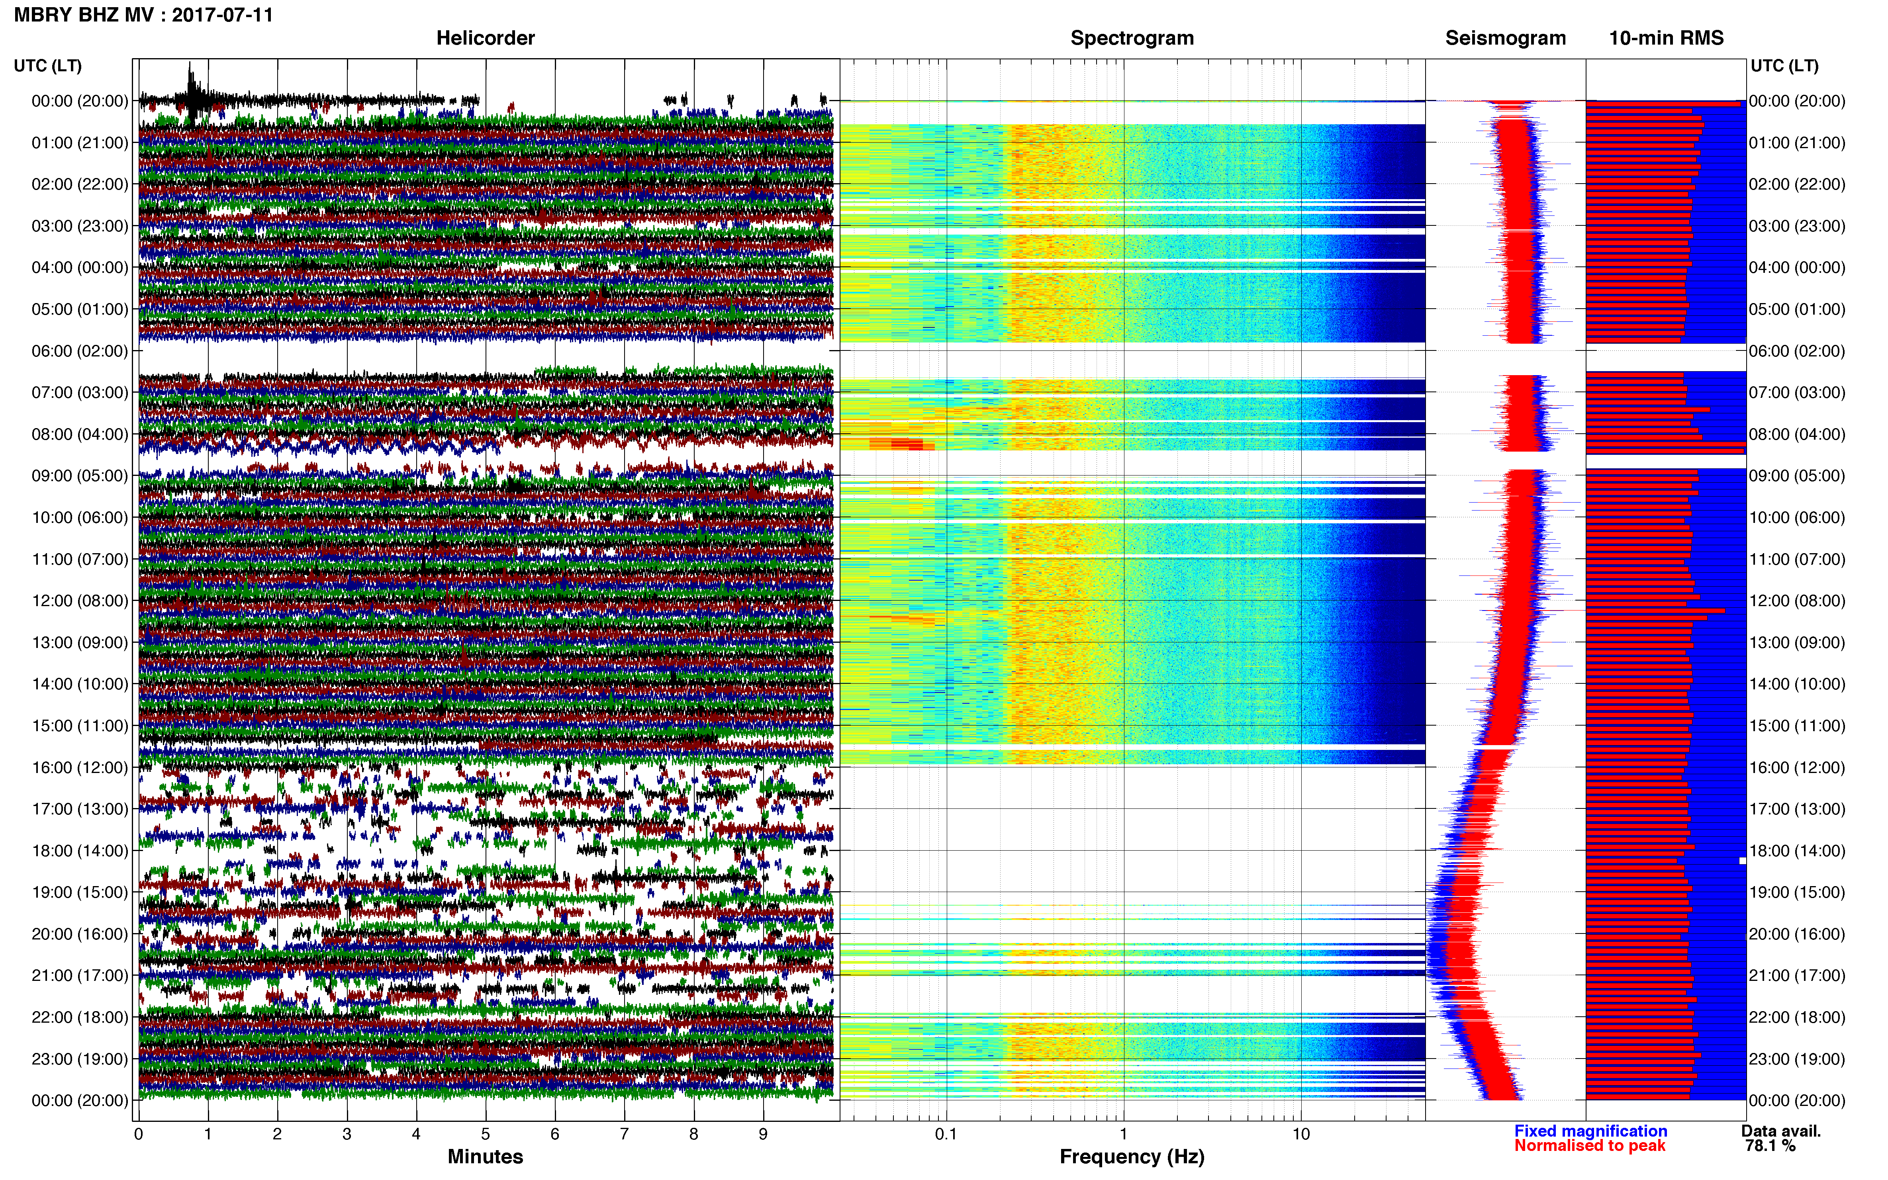Click the small white square in the RMS panel near 18:00
The image size is (1888, 1180).
click(x=1743, y=861)
